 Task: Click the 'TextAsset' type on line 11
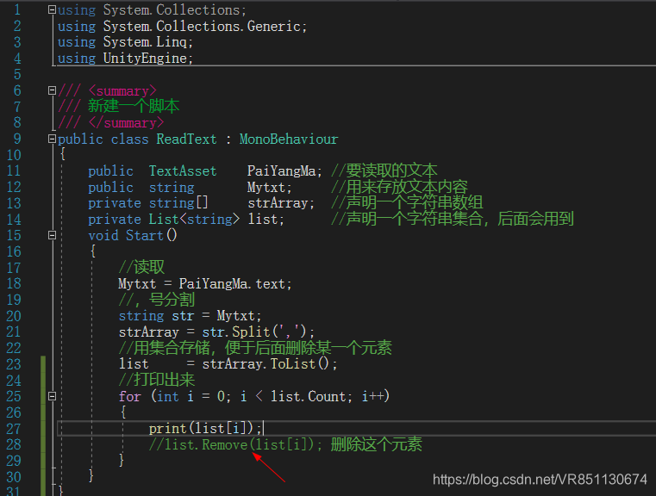(183, 170)
